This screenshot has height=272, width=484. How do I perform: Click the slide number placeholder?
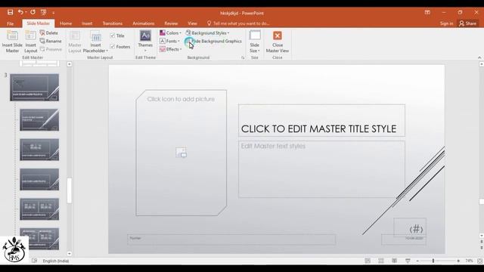410,227
